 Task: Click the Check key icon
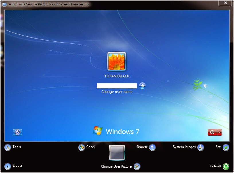point(81,147)
